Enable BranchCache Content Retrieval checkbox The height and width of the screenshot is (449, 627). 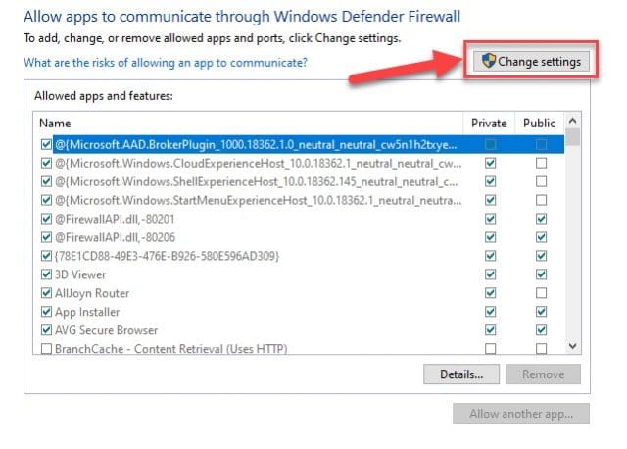pyautogui.click(x=46, y=349)
